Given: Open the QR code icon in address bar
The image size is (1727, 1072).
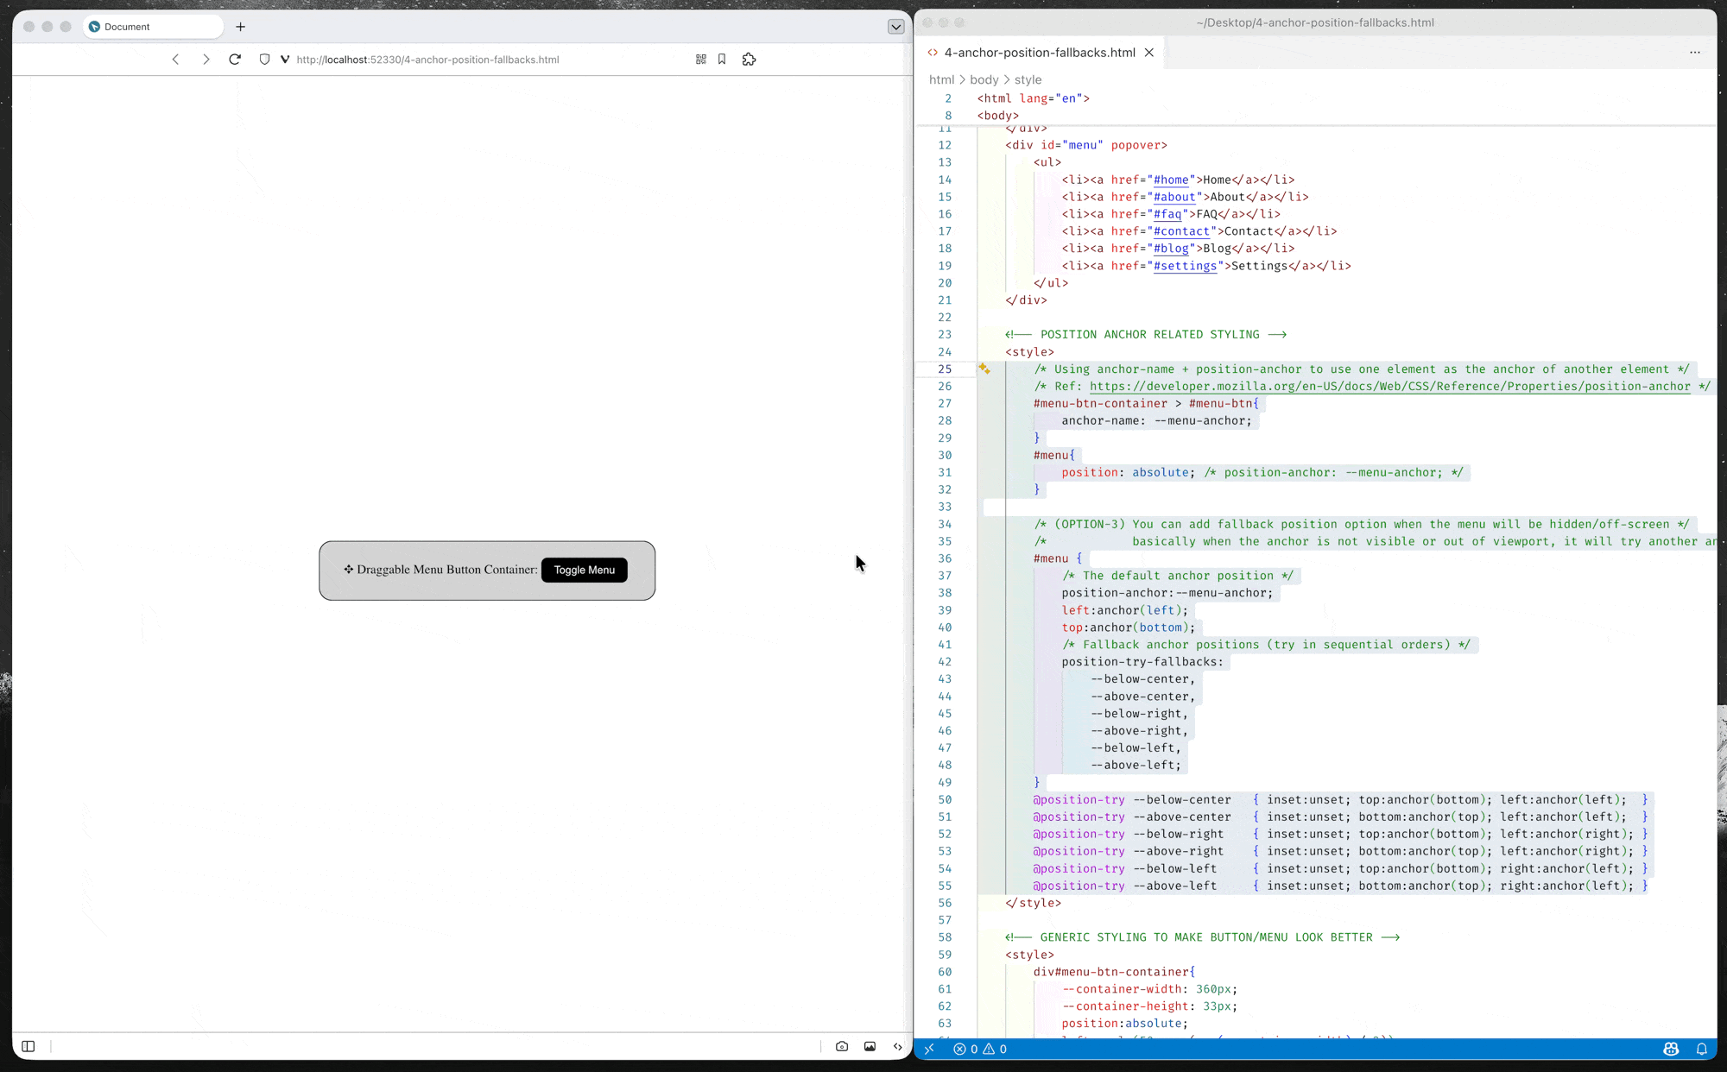Looking at the screenshot, I should coord(700,60).
